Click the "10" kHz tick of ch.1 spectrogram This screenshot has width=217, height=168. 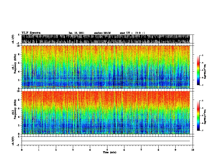19,46
